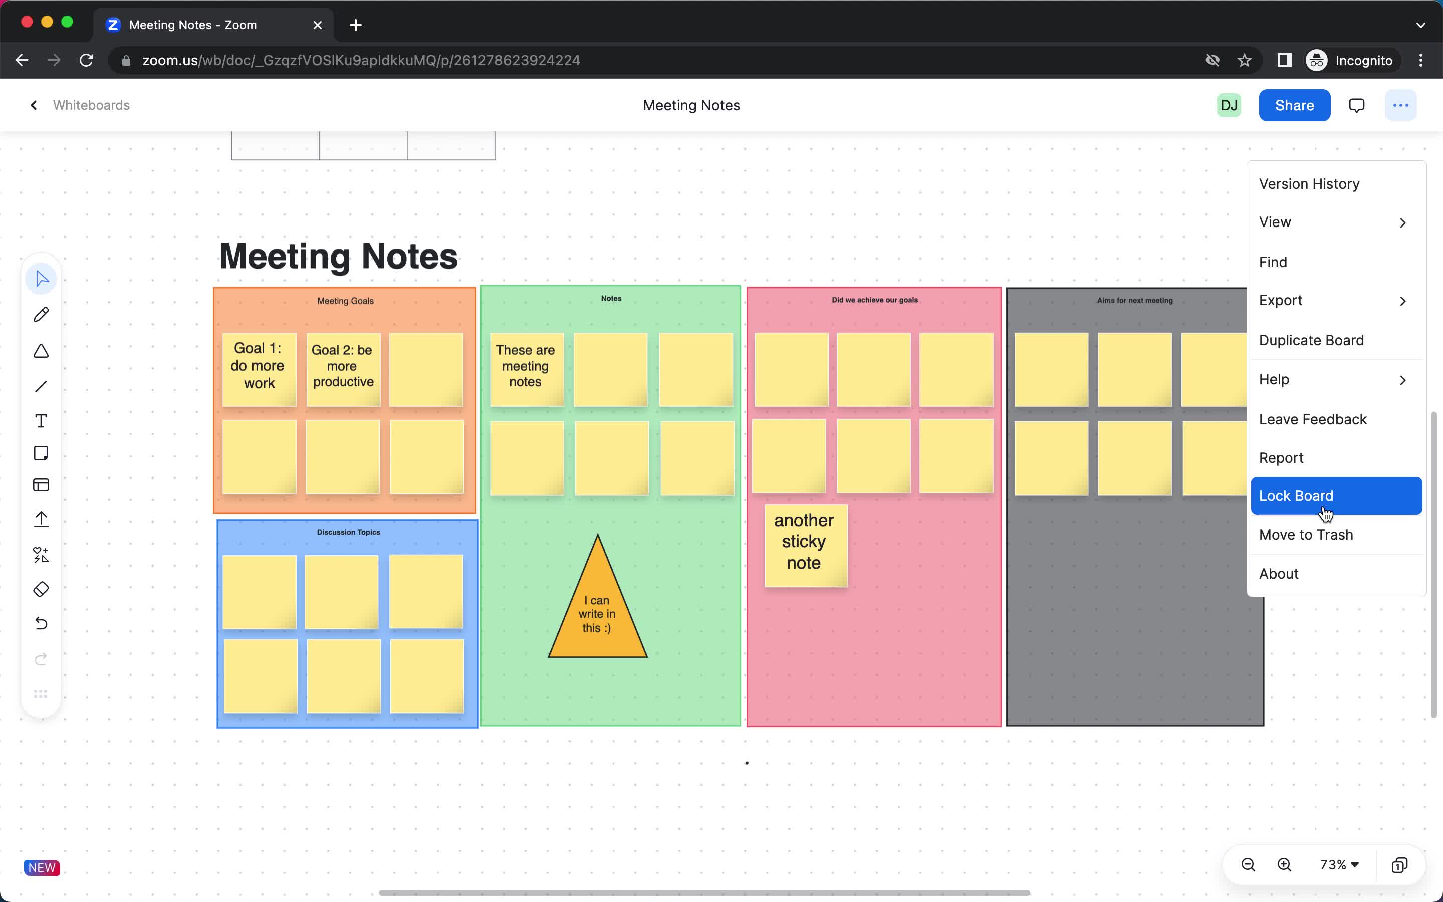The image size is (1443, 902).
Task: Toggle comments panel icon
Action: (x=1357, y=105)
